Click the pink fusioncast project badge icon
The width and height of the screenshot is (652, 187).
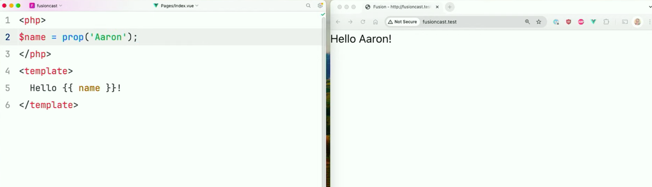(x=32, y=6)
